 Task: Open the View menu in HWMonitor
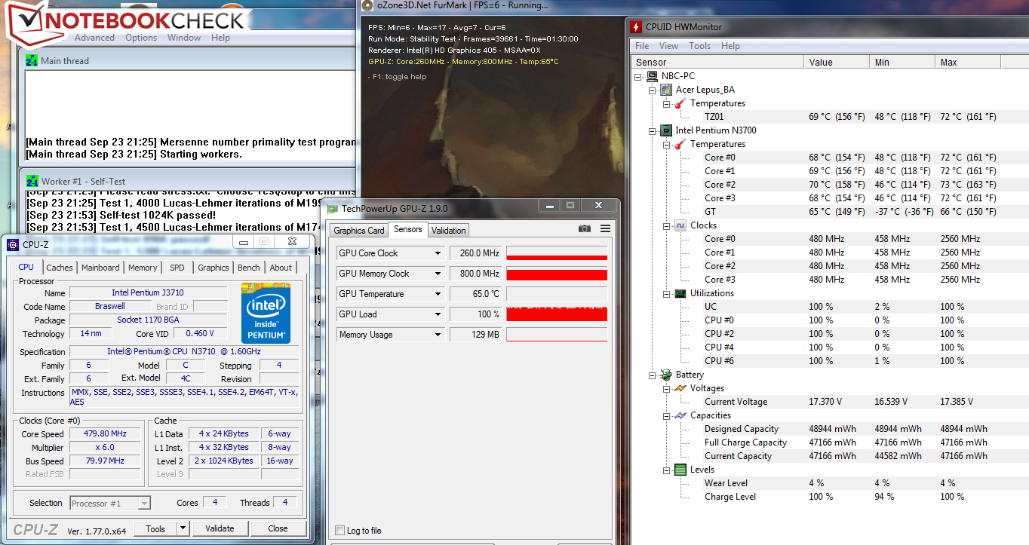669,46
